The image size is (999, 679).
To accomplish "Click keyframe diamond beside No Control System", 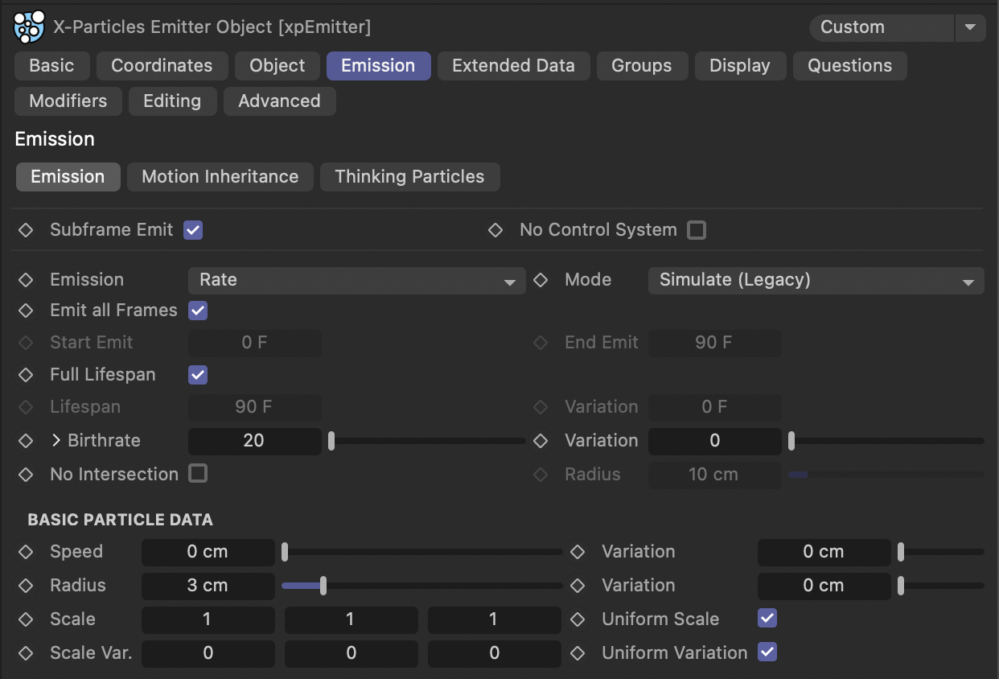I will click(495, 230).
